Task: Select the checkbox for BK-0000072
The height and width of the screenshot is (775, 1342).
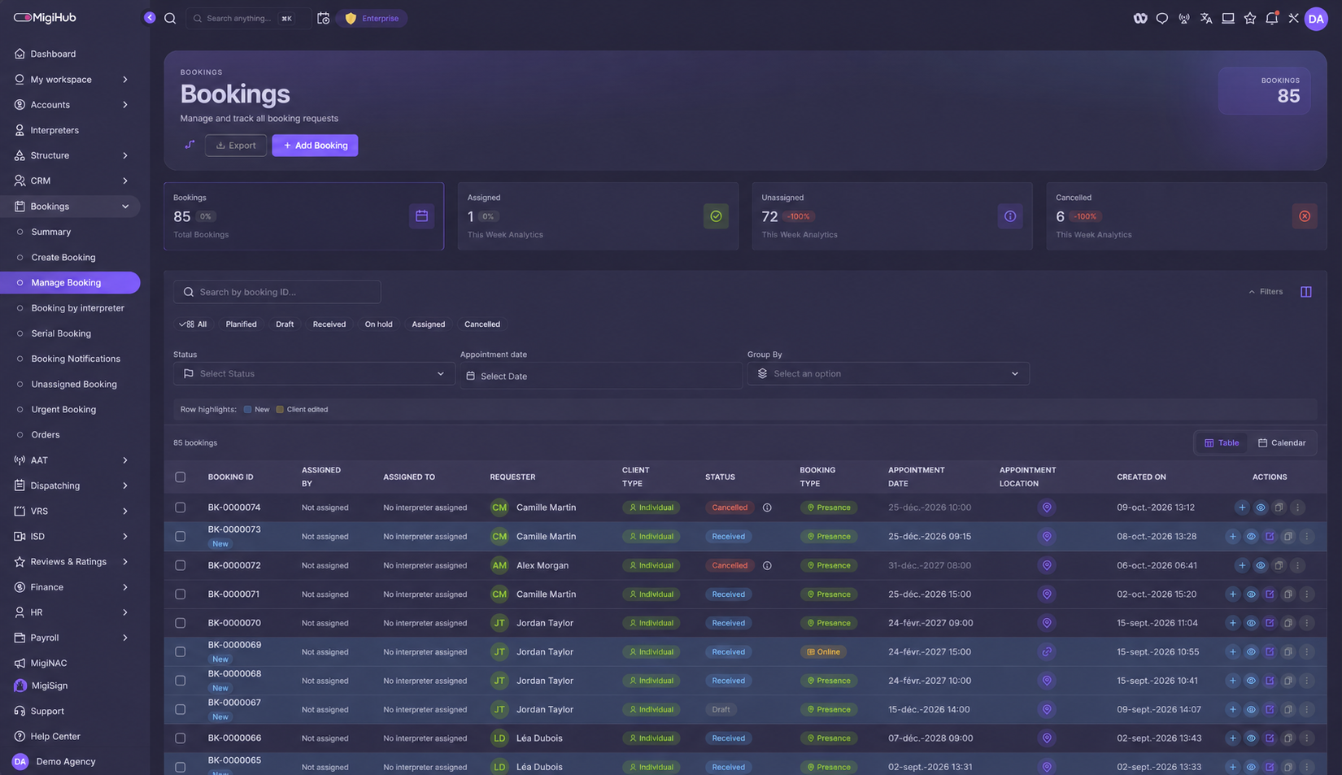Action: pos(181,565)
